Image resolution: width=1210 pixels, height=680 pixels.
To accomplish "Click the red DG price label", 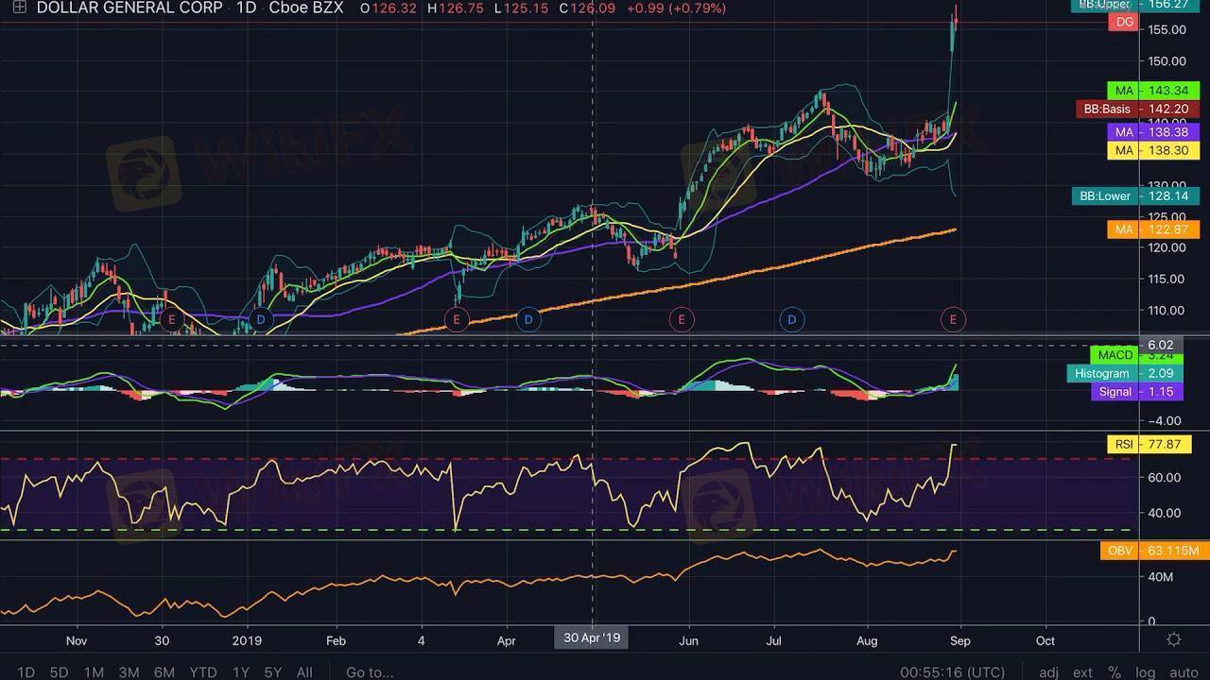I will tap(1123, 22).
